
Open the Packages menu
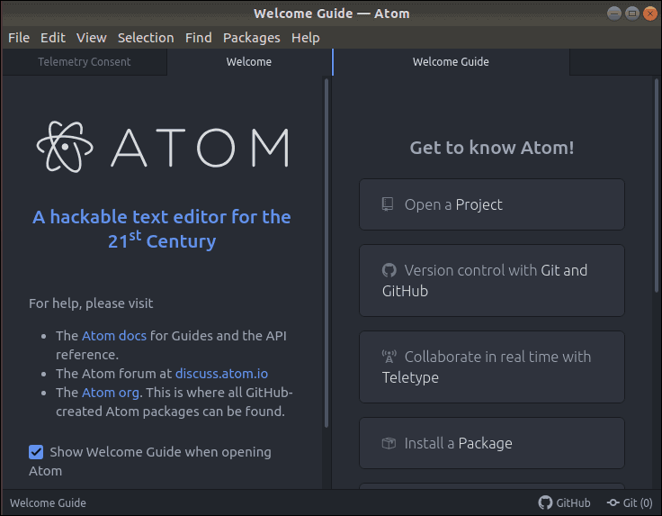click(x=252, y=38)
